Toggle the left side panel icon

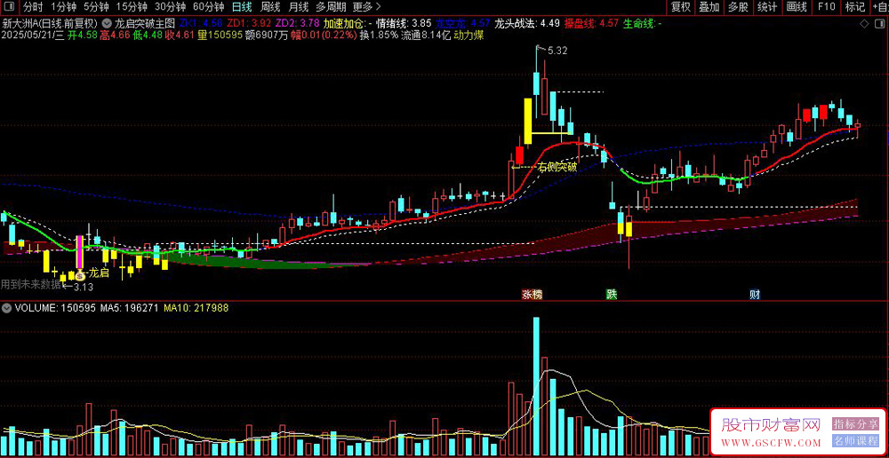pyautogui.click(x=9, y=7)
